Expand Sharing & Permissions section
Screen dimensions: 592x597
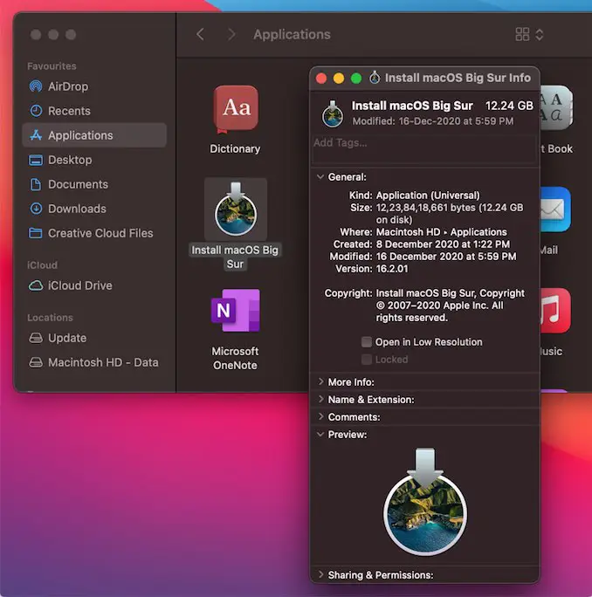point(320,574)
